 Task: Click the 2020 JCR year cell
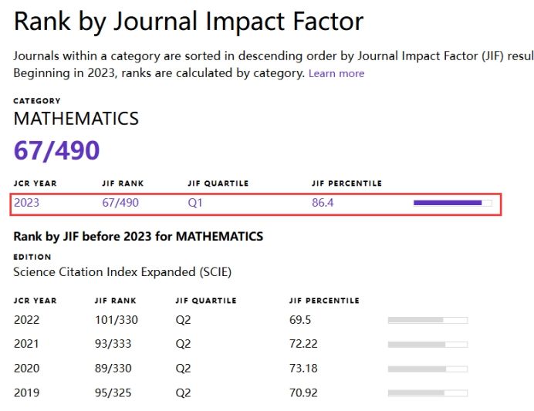[x=26, y=369]
